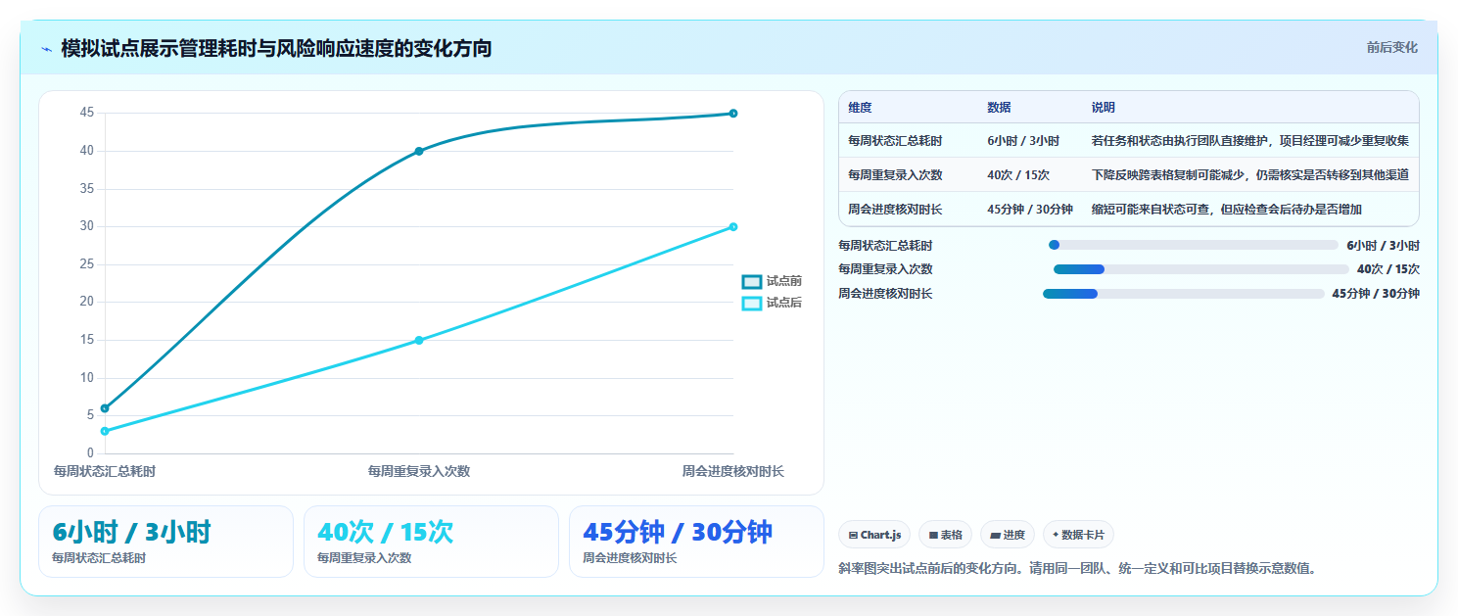Screen dimensions: 1458x616
Task: Click 试点后 data point at value 15
Action: point(419,341)
